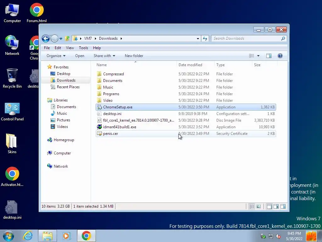Click Network in navigation pane
This screenshot has width=322, height=242.
(61, 166)
